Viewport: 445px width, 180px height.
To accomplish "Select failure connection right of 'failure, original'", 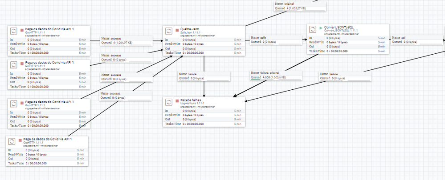I will (345, 76).
